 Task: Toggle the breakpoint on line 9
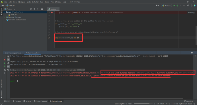point(52,12)
